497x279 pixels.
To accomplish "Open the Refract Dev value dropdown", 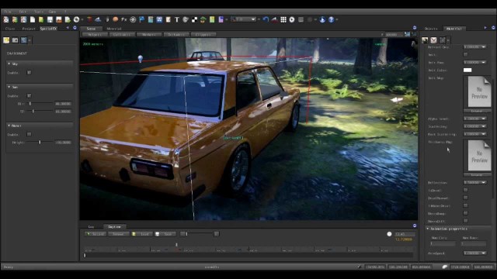I will click(484, 46).
